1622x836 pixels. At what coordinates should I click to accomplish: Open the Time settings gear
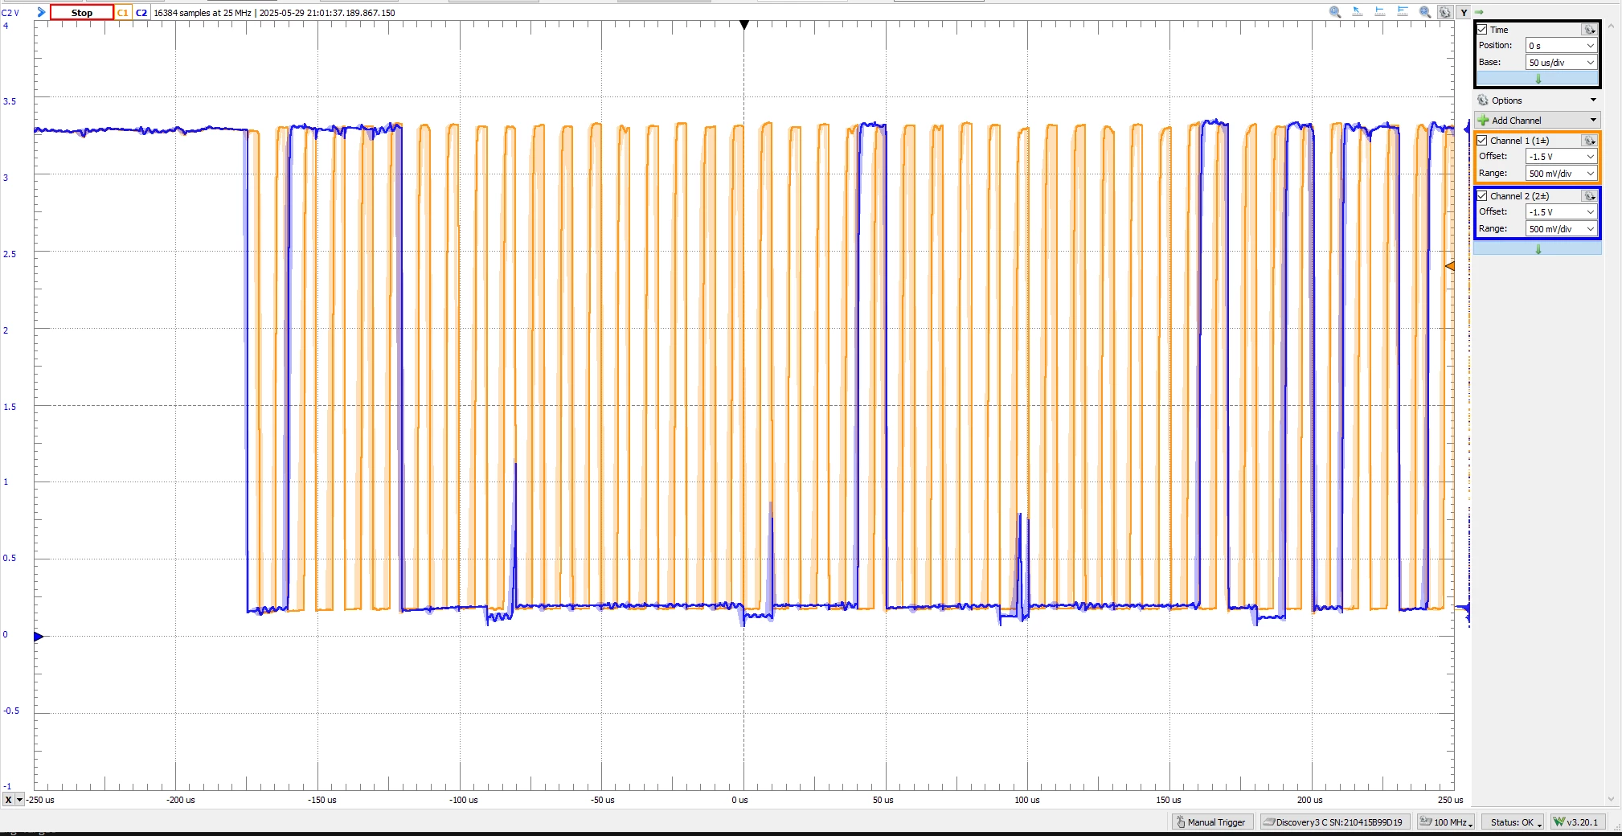tap(1589, 30)
